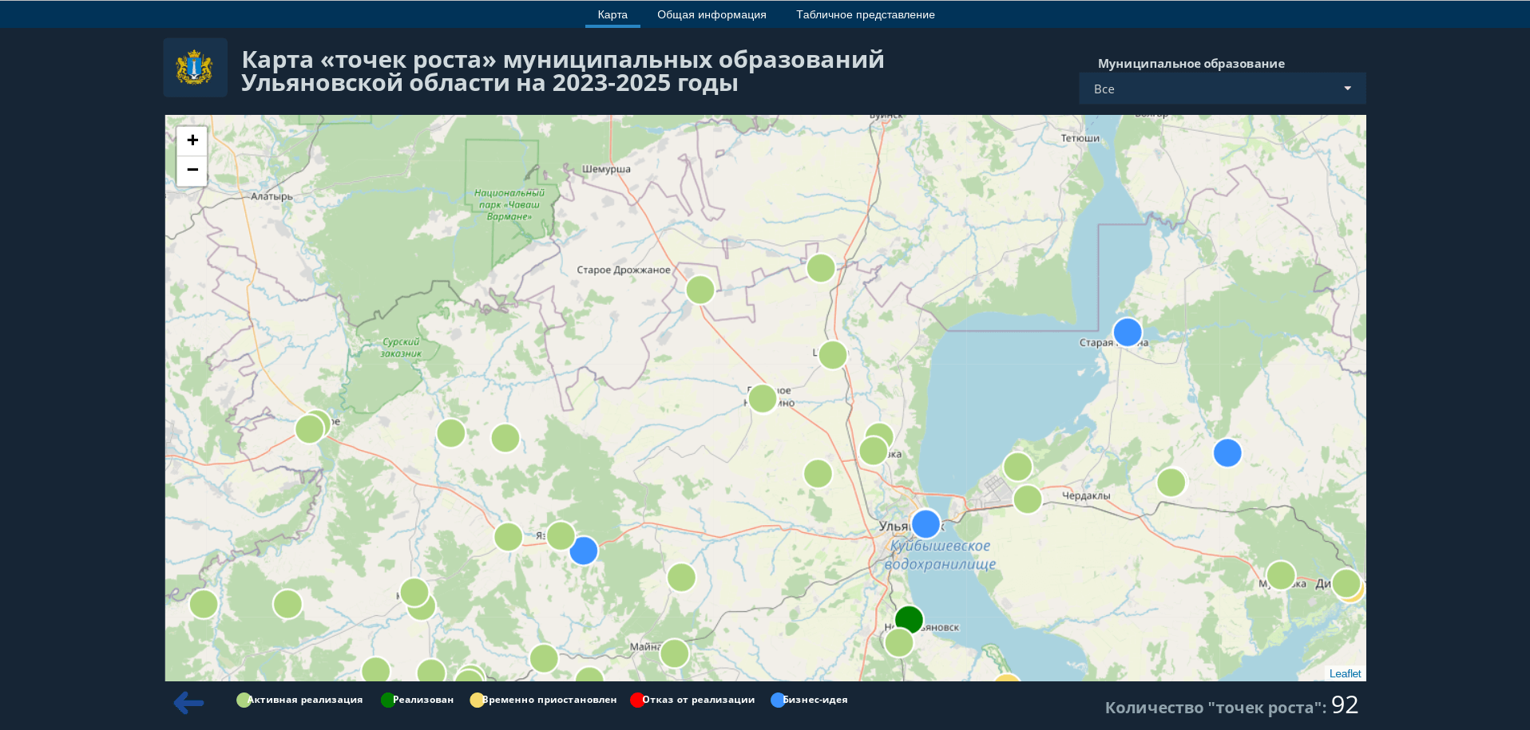1530x730 pixels.
Task: Toggle the Реализован legend filter
Action: (x=417, y=700)
